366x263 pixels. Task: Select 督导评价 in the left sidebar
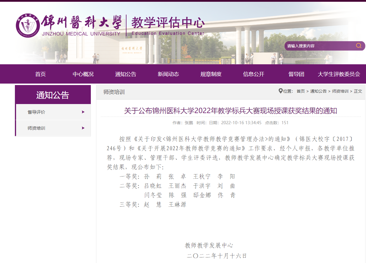(37, 112)
